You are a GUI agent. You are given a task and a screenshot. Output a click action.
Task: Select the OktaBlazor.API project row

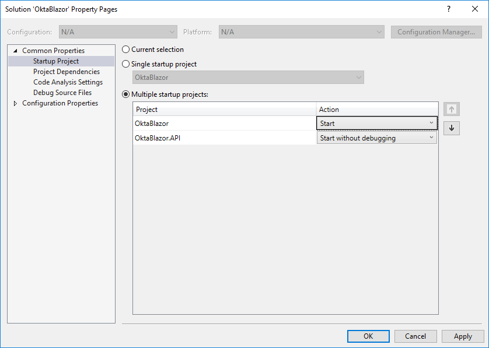click(224, 138)
